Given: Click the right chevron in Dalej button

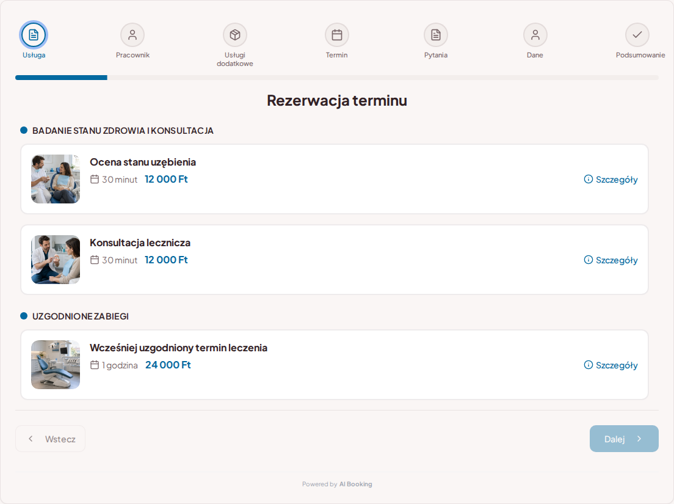Looking at the screenshot, I should point(639,439).
